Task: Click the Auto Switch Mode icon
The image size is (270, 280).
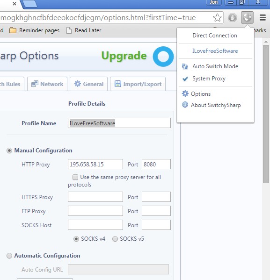Action: pos(185,66)
